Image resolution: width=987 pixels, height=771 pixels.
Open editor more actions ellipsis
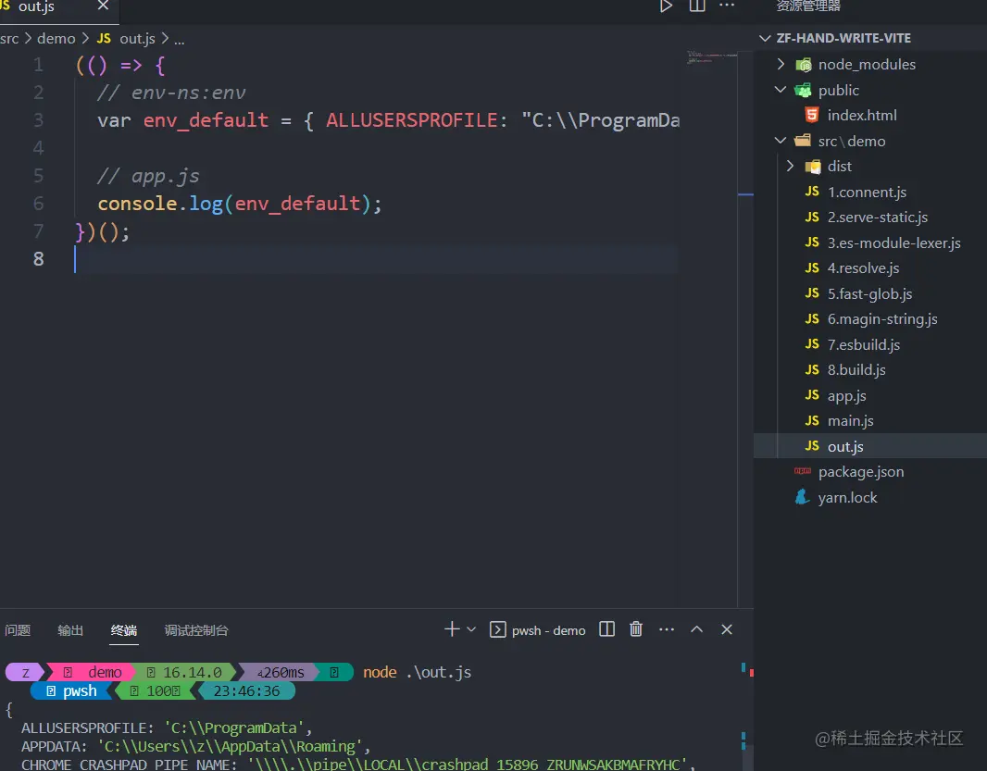click(x=727, y=6)
